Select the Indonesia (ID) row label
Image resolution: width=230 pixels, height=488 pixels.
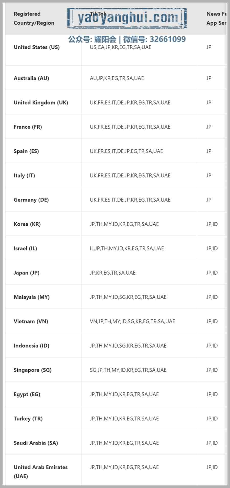31,346
